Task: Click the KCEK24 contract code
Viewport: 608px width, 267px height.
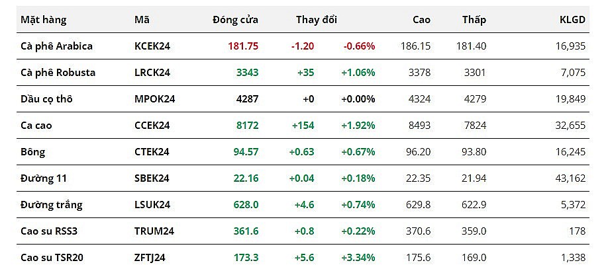Action: [152, 46]
